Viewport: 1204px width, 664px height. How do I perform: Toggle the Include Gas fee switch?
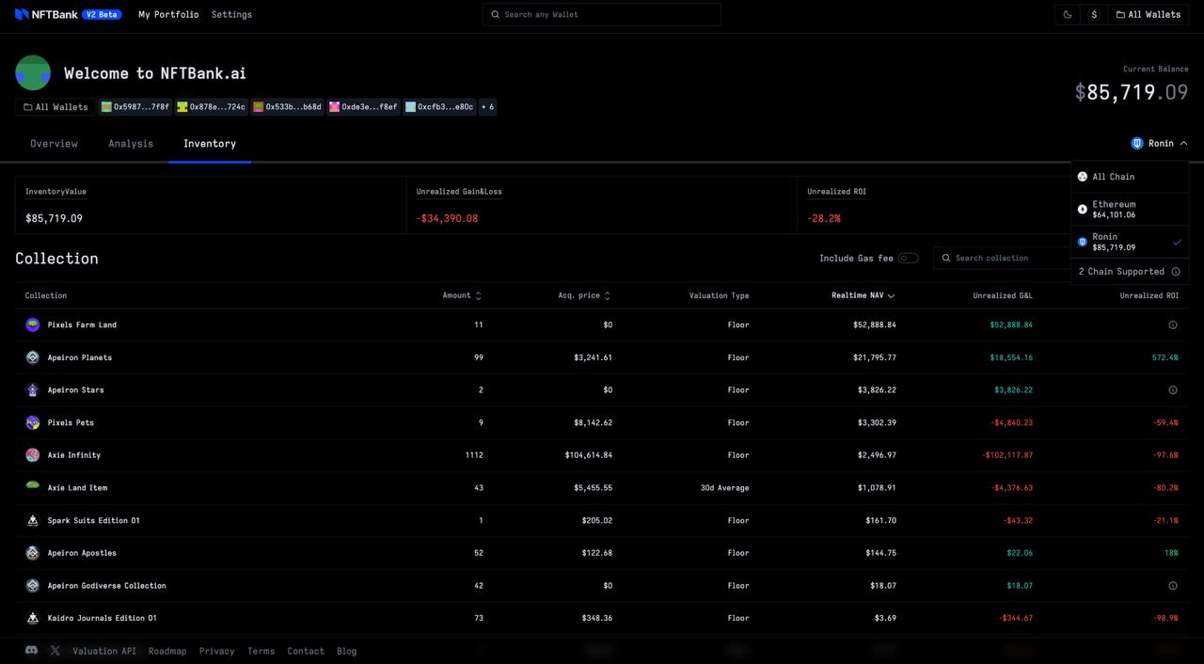point(908,258)
